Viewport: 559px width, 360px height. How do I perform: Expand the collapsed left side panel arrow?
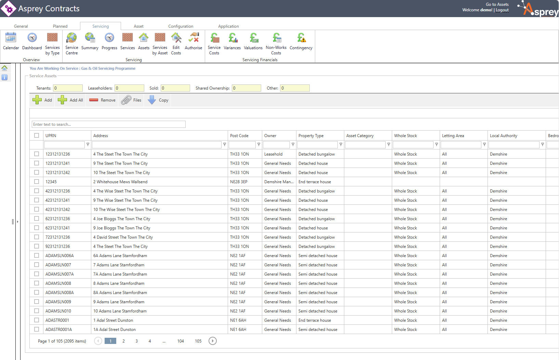[17, 222]
